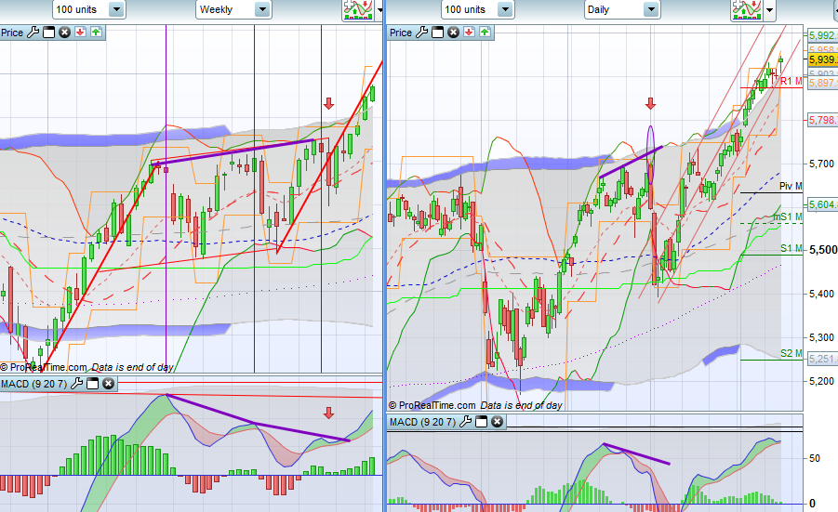The width and height of the screenshot is (838, 512).
Task: Detach the Price panel window on Daily chart
Action: pos(437,33)
